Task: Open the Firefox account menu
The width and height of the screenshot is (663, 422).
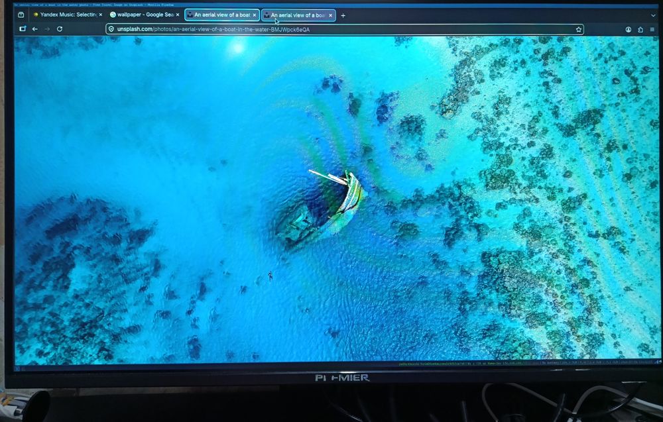Action: pyautogui.click(x=629, y=30)
